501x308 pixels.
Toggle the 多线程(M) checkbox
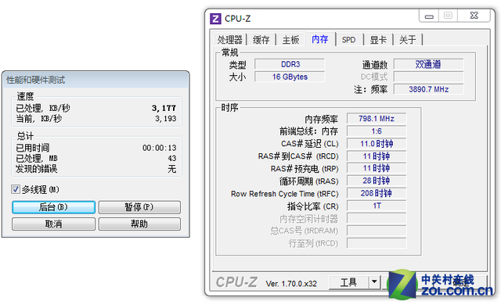click(x=16, y=189)
